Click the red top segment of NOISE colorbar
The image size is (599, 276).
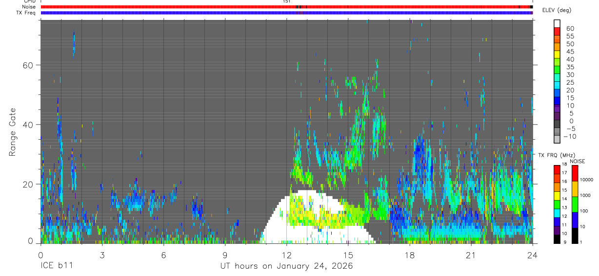pyautogui.click(x=575, y=173)
